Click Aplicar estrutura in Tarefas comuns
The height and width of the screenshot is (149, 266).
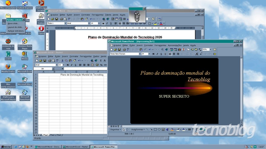tap(16, 31)
